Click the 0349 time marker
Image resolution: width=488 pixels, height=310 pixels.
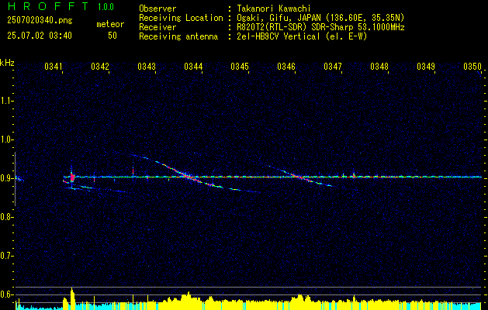(x=426, y=66)
